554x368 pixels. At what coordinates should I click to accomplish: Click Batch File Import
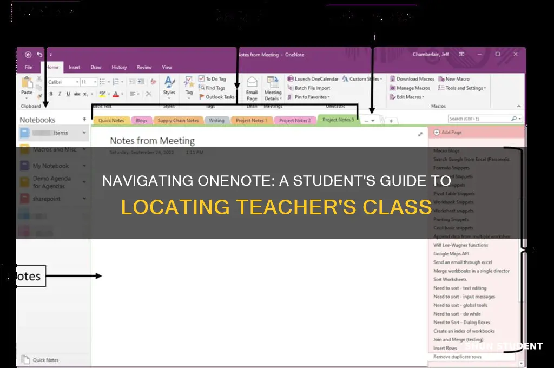click(309, 88)
